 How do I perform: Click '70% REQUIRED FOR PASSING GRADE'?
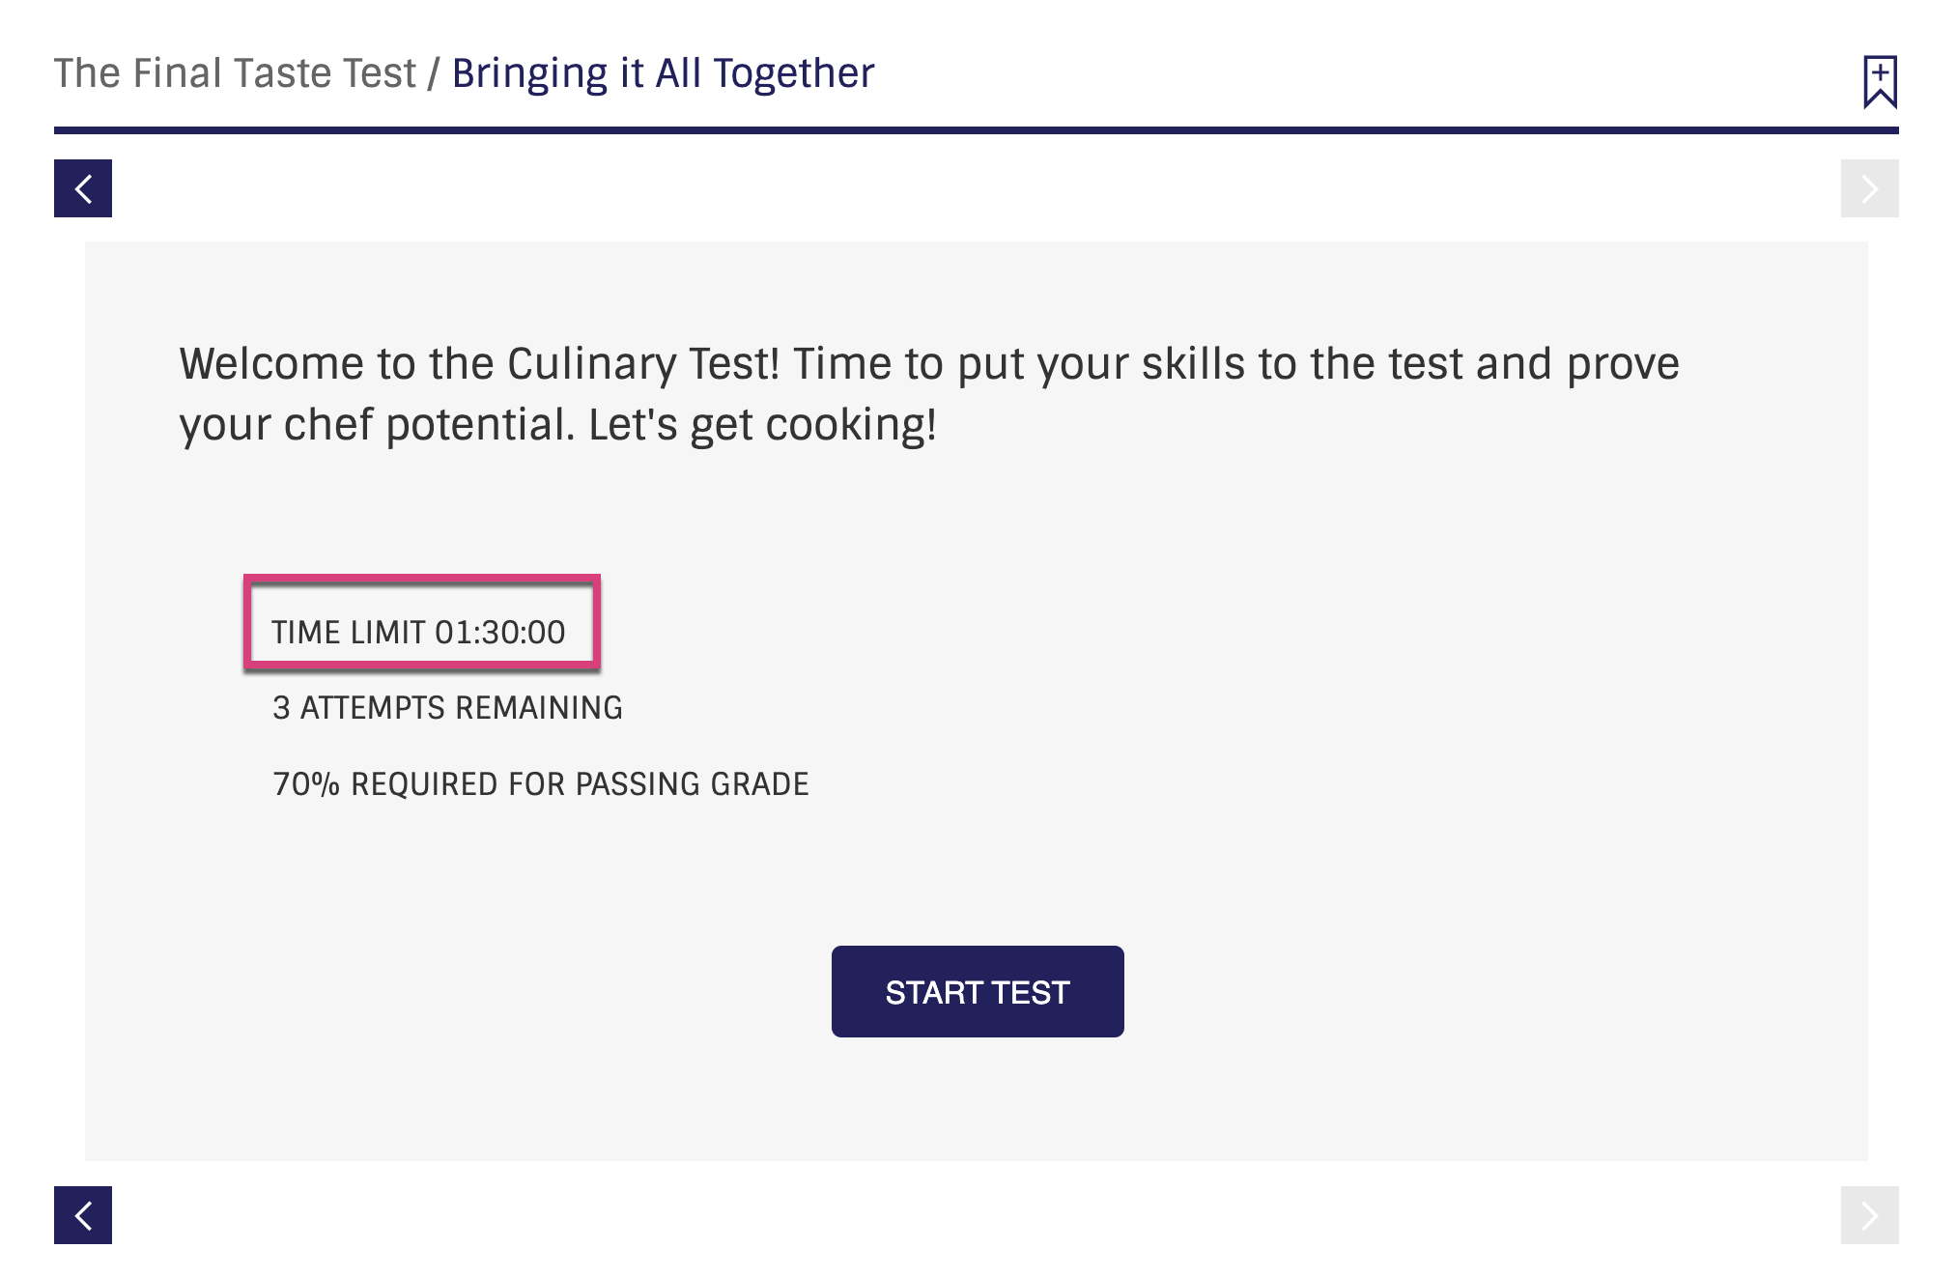click(x=541, y=783)
